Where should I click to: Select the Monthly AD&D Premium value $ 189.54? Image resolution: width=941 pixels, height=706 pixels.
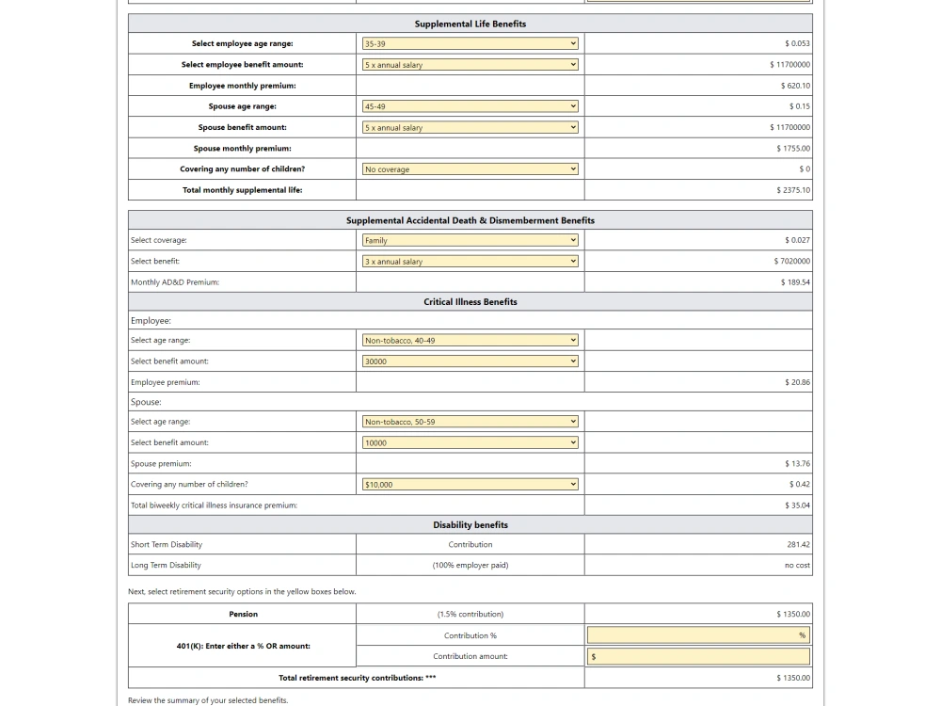(795, 282)
